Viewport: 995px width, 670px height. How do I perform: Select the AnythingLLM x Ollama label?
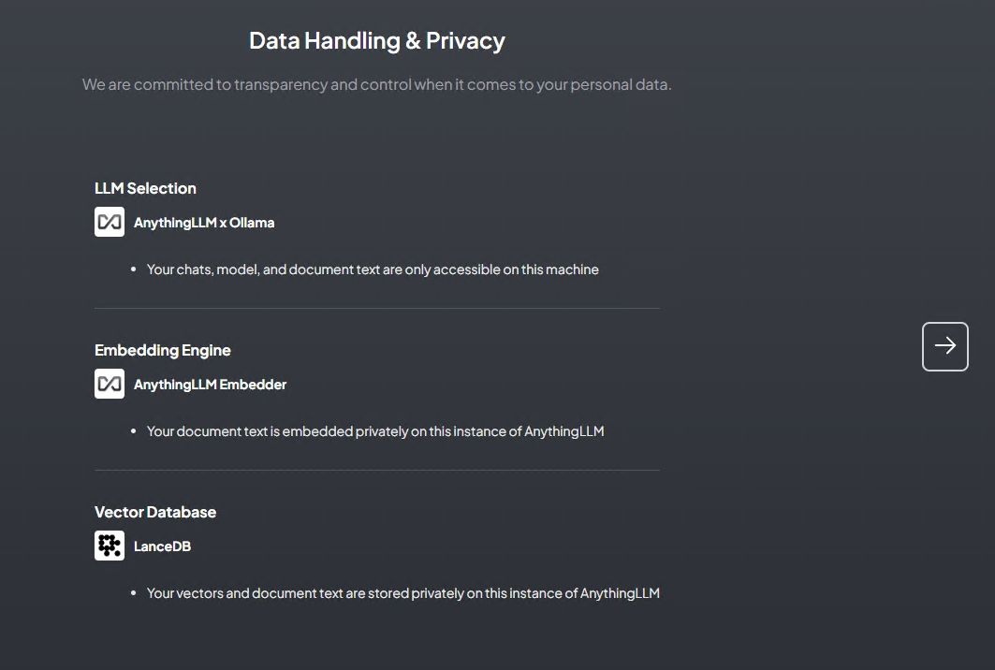(x=204, y=223)
